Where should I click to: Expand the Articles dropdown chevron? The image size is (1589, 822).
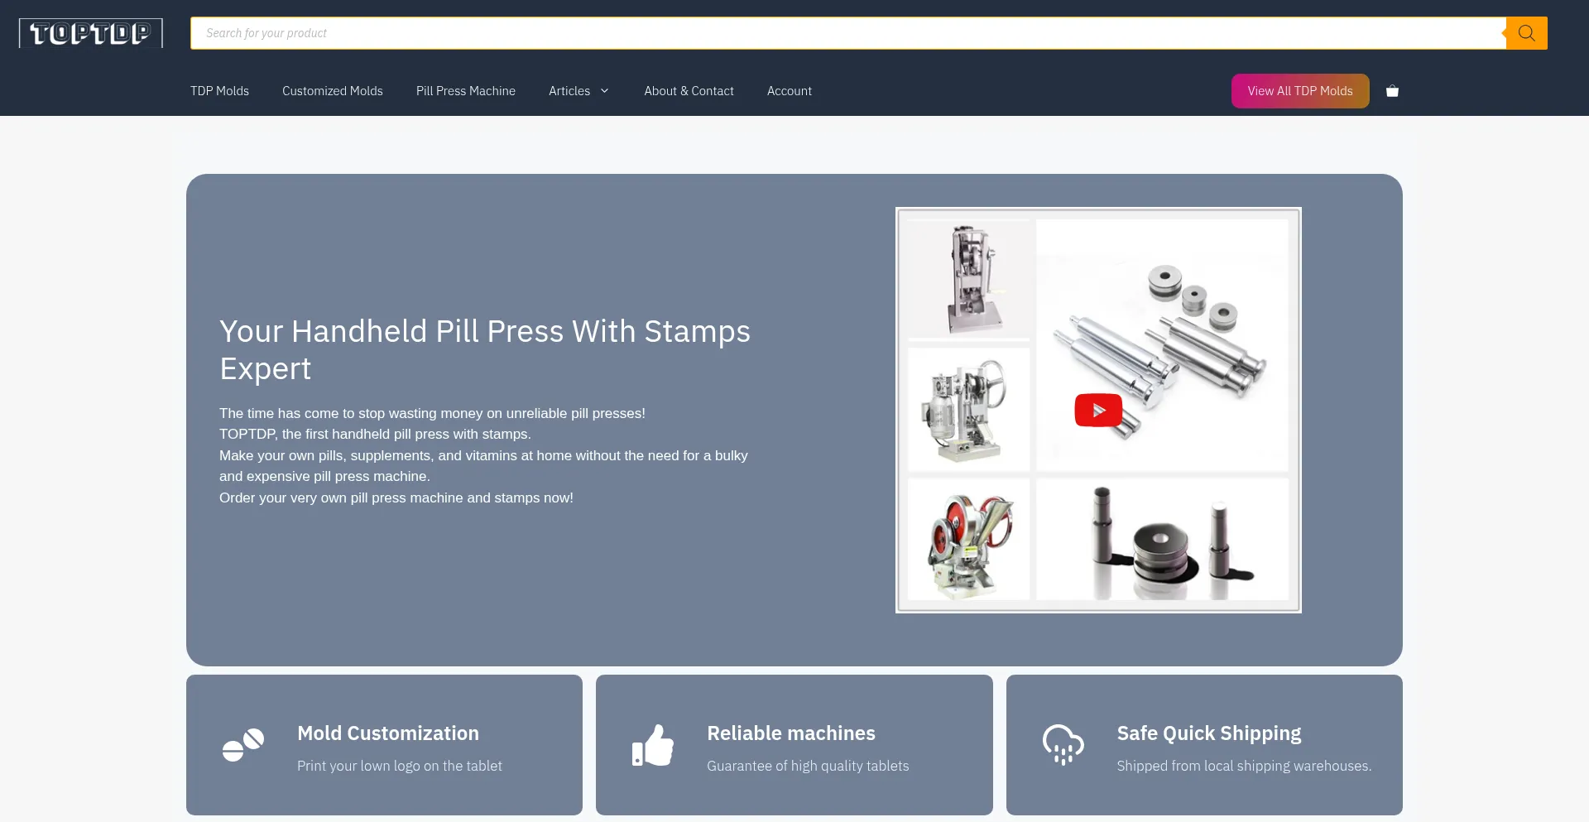click(x=605, y=91)
